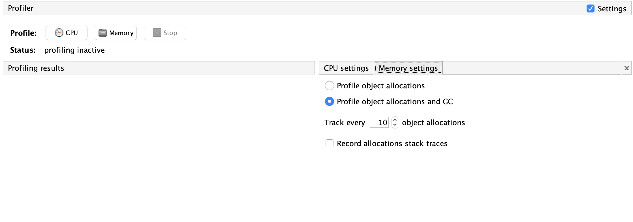
Task: Start Memory profiling with the chip icon
Action: [x=102, y=33]
